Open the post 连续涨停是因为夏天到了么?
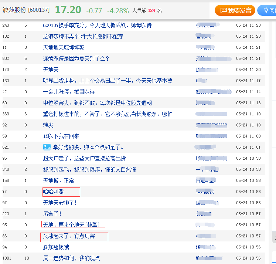The height and width of the screenshot is (264, 276). (x=76, y=58)
